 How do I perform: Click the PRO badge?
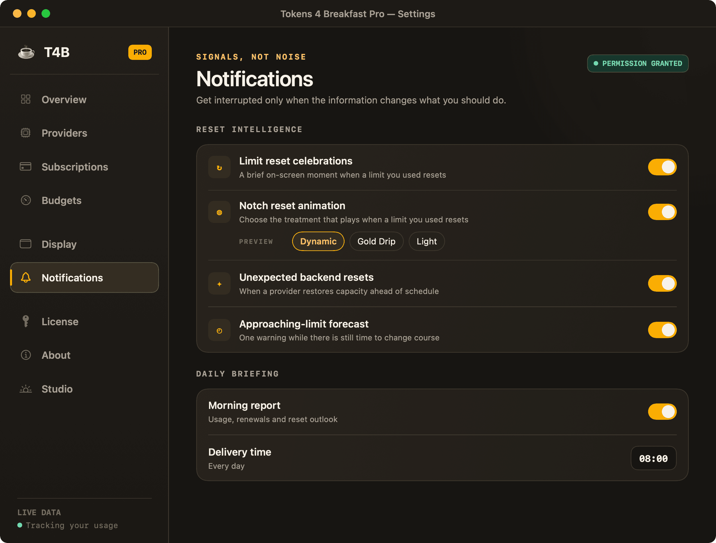click(x=140, y=52)
